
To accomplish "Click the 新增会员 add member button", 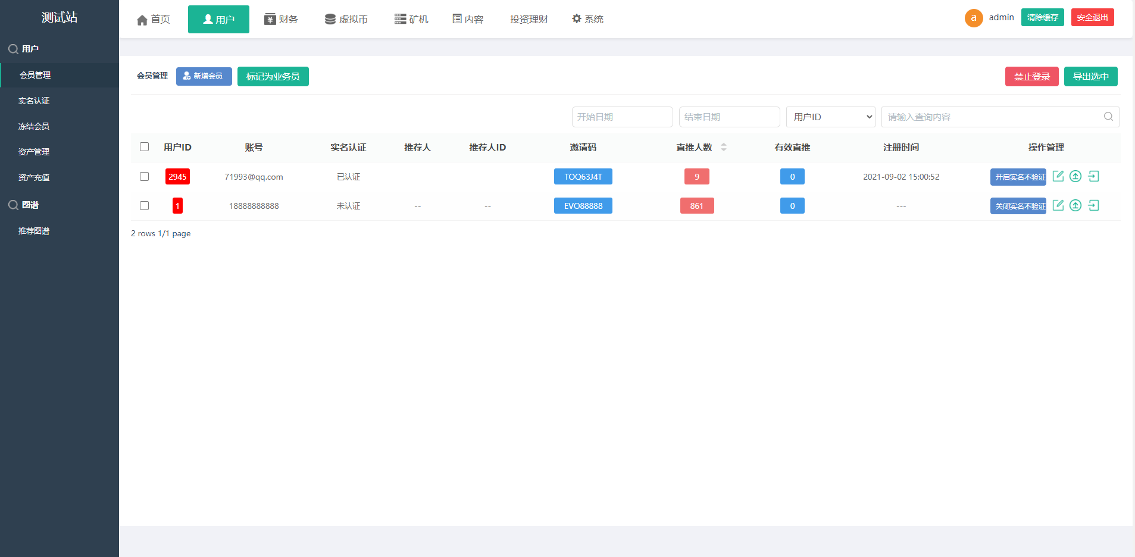I will tap(204, 76).
